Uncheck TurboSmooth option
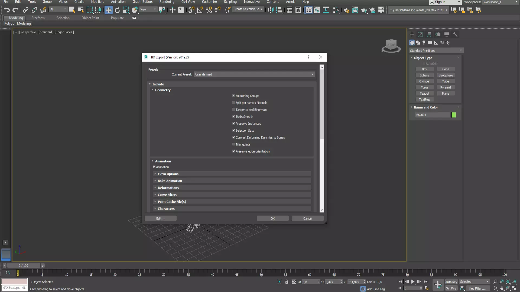This screenshot has width=520, height=292. tap(234, 117)
